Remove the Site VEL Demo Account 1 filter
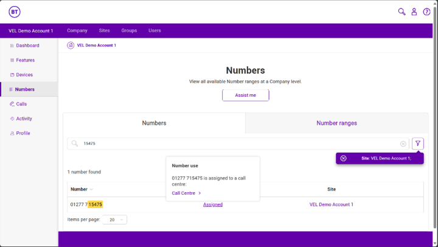438x247 pixels. 343,158
